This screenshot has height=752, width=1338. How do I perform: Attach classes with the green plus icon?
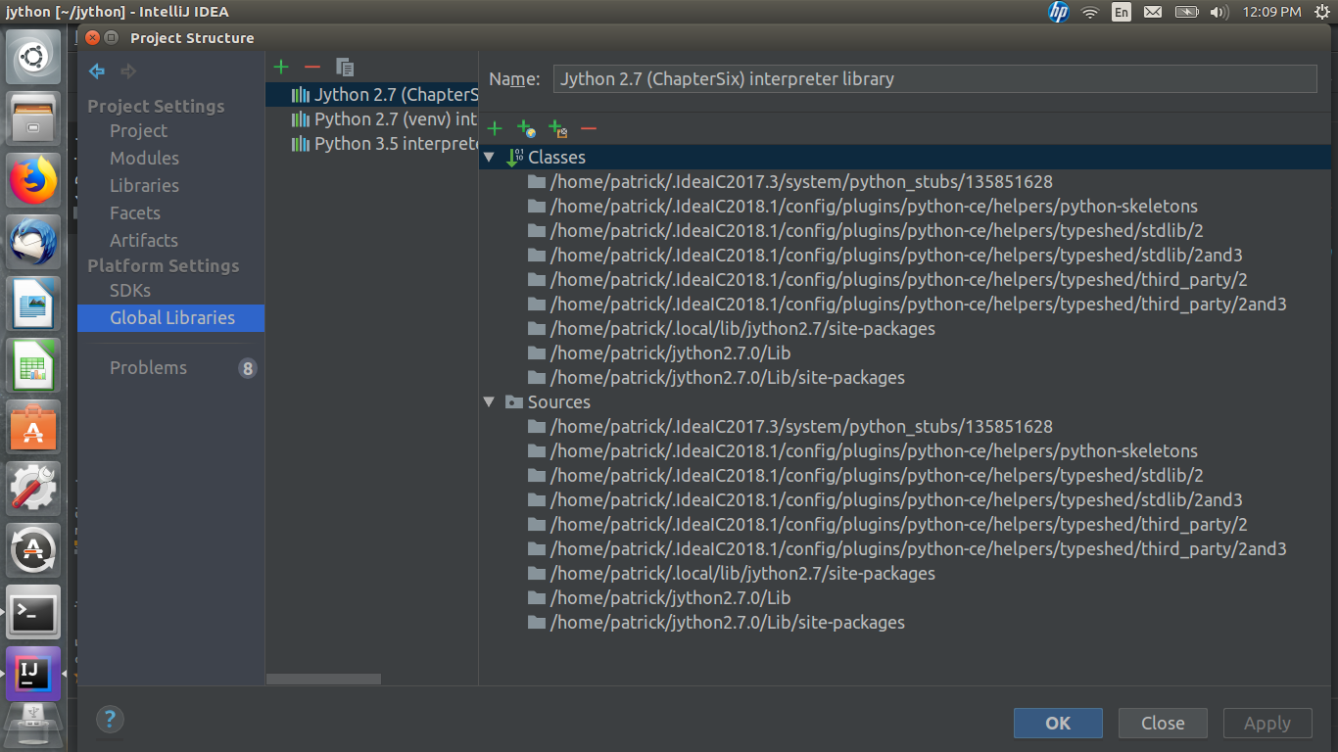tap(495, 128)
